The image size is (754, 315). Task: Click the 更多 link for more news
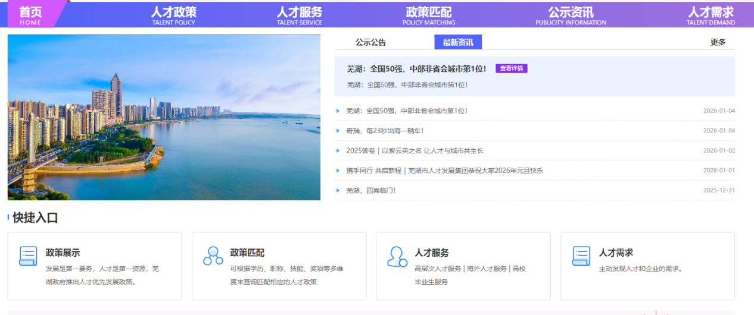click(x=718, y=42)
